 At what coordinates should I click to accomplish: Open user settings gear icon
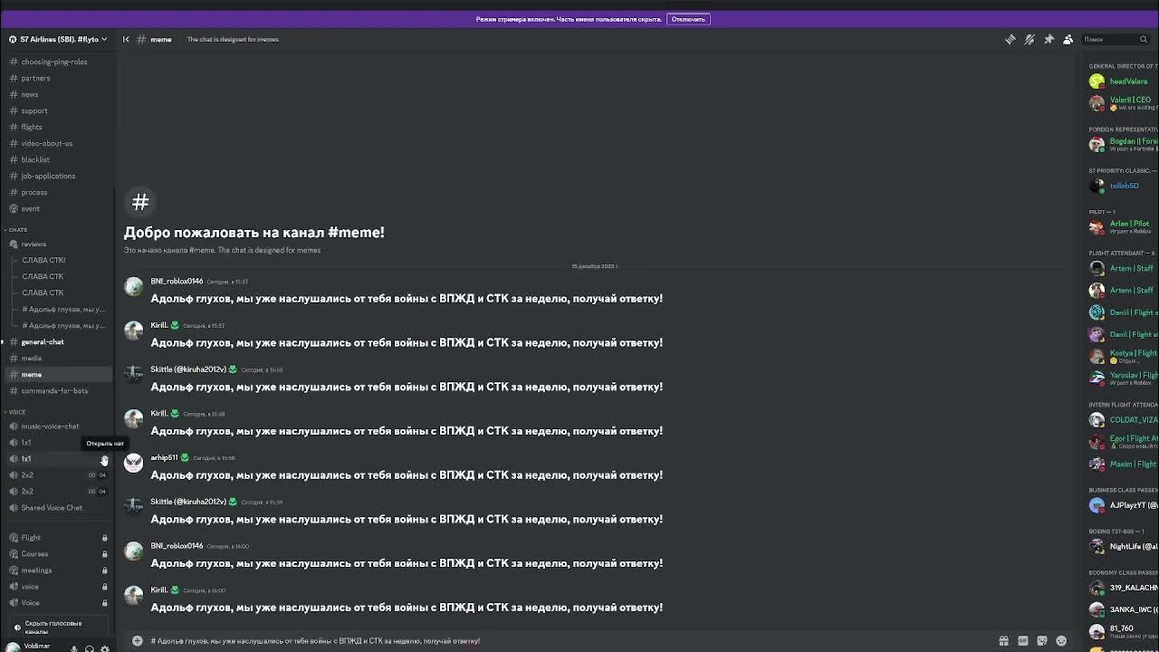(x=104, y=648)
